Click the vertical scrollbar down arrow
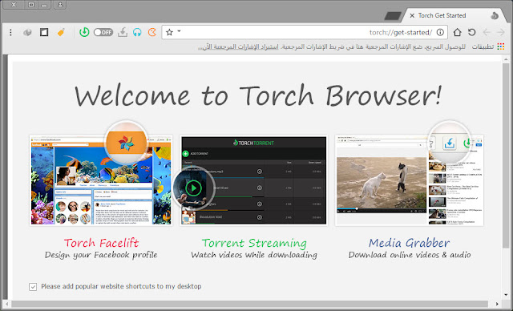 506,295
